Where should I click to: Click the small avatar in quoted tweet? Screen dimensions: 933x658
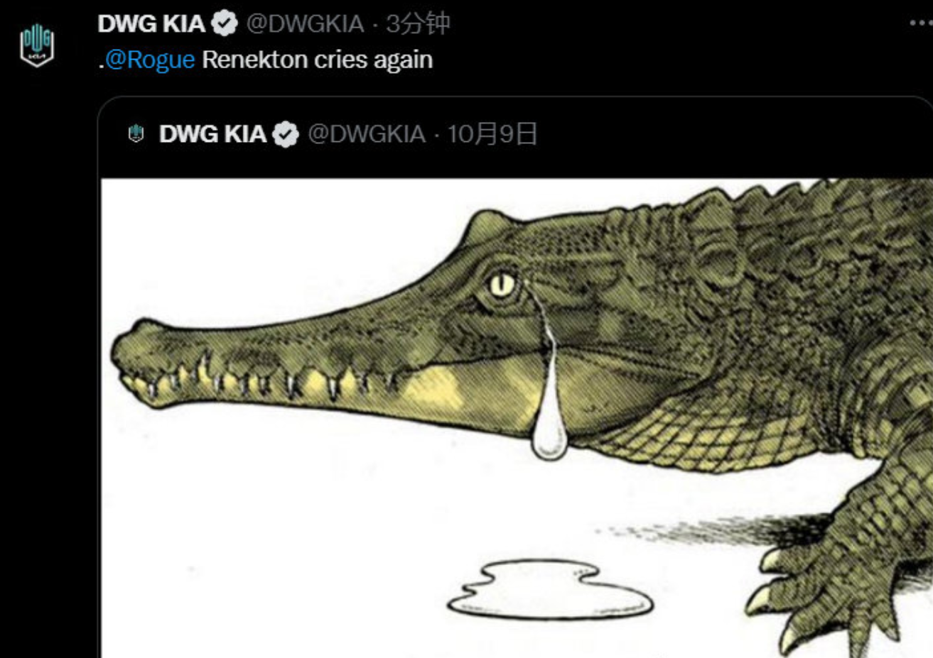pyautogui.click(x=136, y=133)
